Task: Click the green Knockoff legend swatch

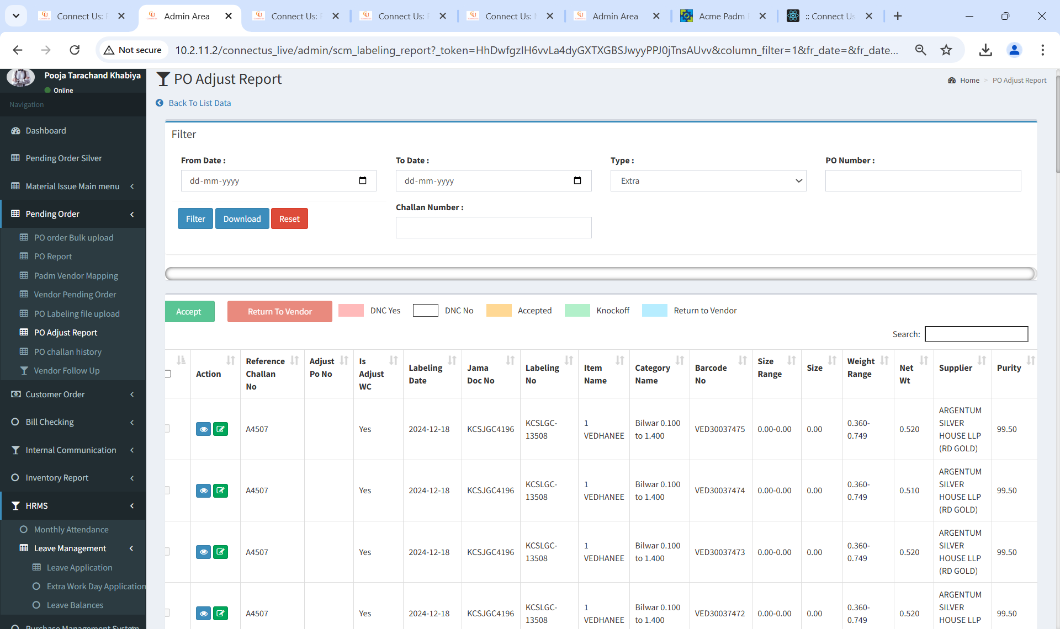Action: 577,310
